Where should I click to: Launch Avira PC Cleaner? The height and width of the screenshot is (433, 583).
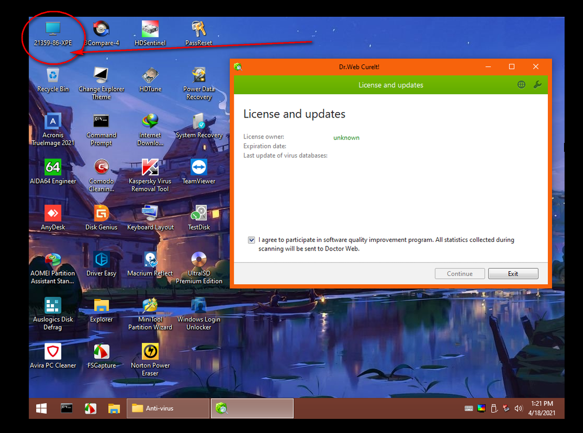pos(53,356)
